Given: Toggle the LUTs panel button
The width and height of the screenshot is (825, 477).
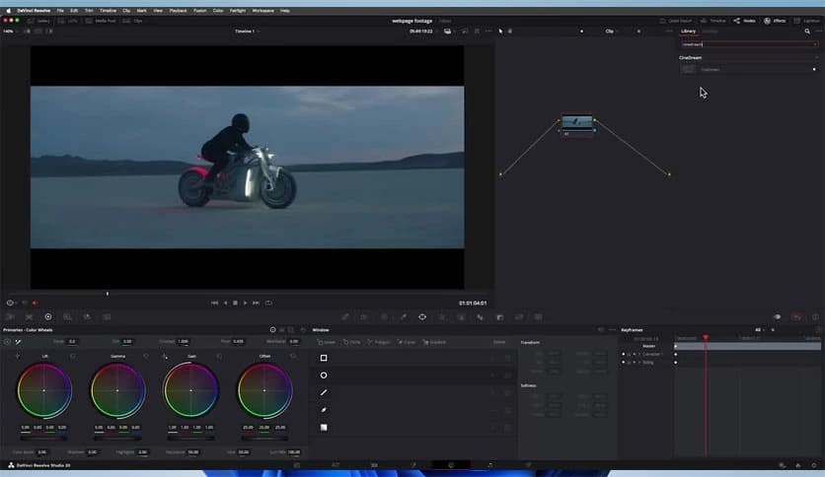Looking at the screenshot, I should (68, 21).
